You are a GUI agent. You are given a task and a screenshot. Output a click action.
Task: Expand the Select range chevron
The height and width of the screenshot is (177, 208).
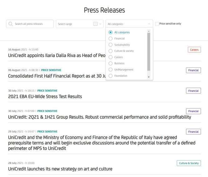click(100, 24)
